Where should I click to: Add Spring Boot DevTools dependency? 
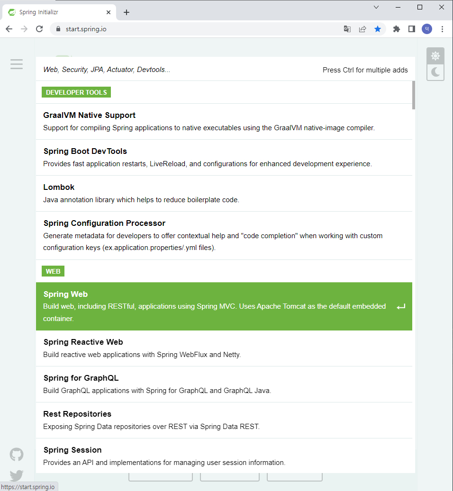224,158
